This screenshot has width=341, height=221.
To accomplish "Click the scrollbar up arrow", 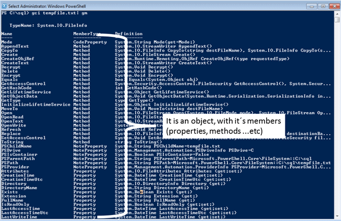I will 337,14.
